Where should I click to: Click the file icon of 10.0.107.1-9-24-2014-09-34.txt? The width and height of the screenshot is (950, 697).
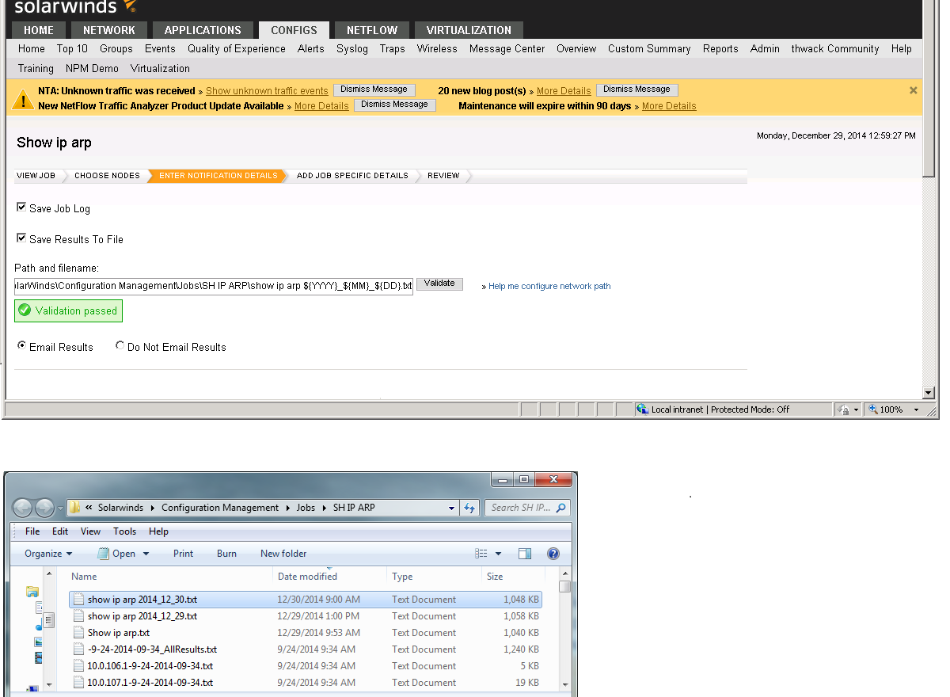[79, 683]
